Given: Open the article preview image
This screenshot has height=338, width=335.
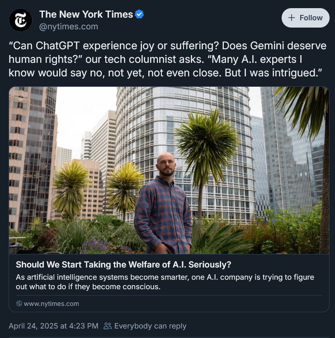Looking at the screenshot, I should coord(169,170).
